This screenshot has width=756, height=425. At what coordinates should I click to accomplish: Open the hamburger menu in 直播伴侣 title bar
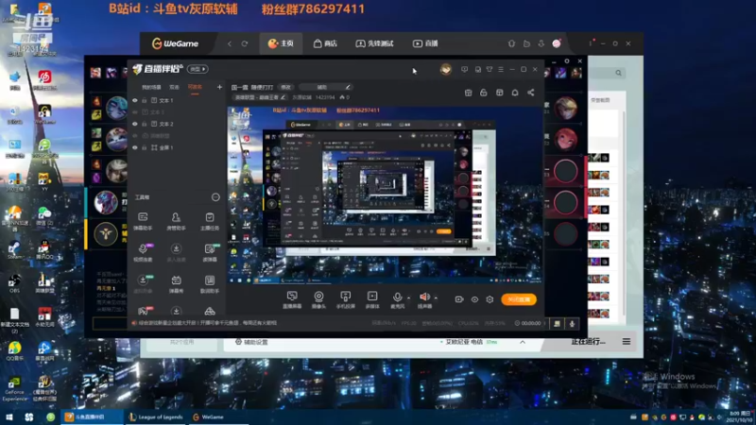501,69
